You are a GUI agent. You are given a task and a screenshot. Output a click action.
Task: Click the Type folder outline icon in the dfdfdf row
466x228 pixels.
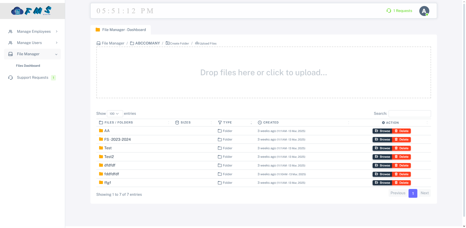coord(220,165)
